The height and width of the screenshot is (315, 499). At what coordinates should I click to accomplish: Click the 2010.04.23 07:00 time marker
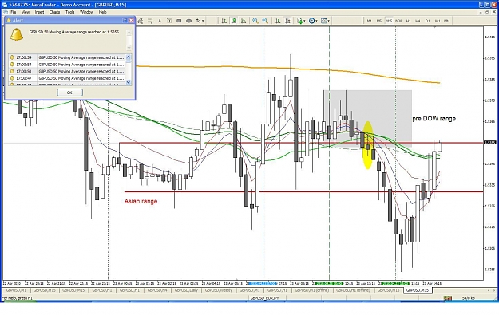click(x=263, y=283)
